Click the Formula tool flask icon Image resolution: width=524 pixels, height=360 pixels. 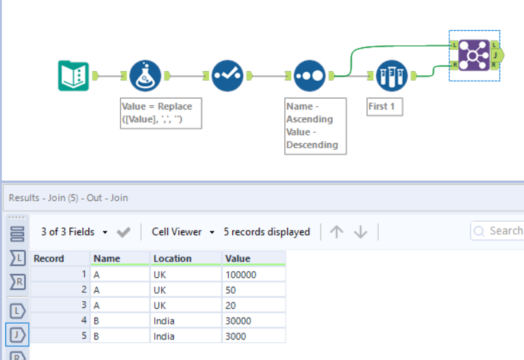click(145, 75)
